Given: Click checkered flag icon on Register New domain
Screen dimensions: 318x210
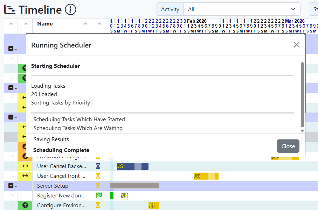Looking at the screenshot, I should 99,195.
